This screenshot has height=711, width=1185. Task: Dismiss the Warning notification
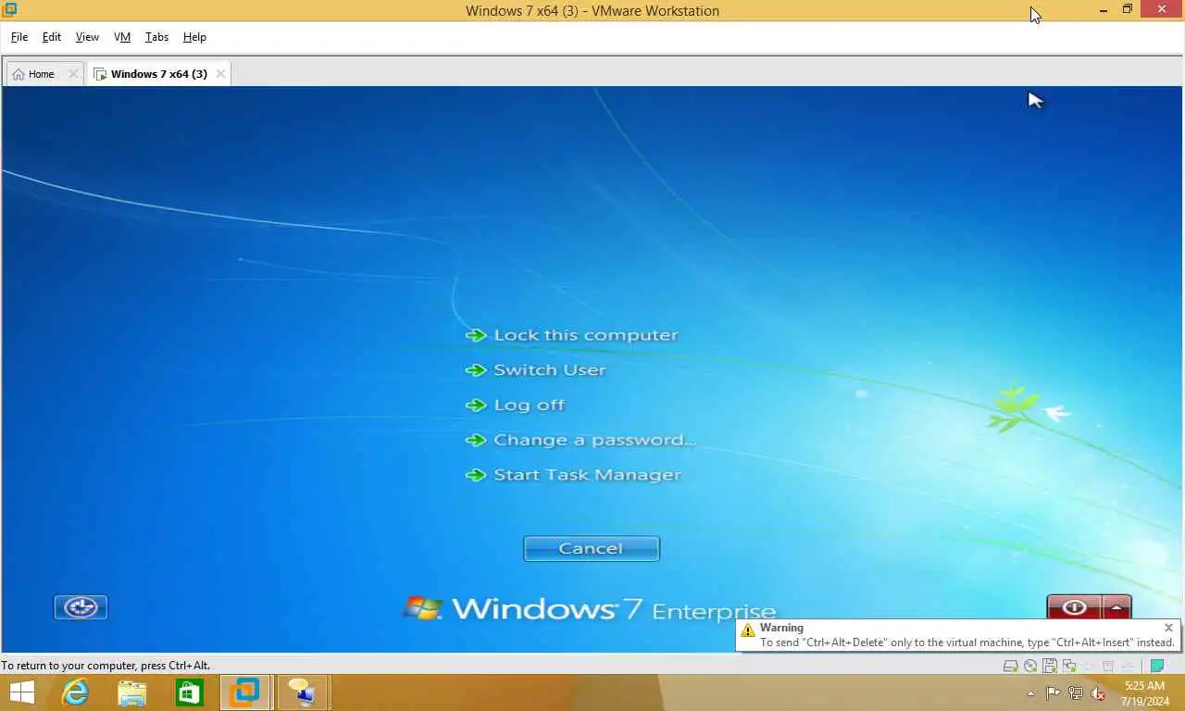(x=1168, y=628)
